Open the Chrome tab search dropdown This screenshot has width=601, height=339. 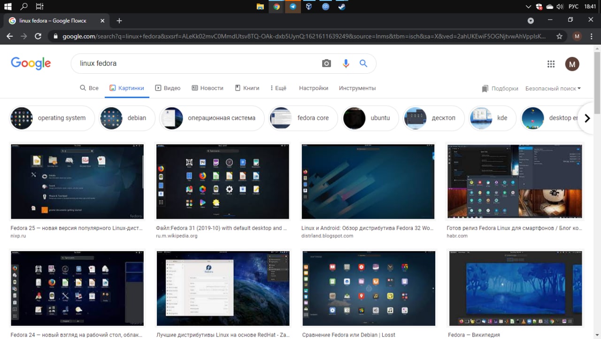click(x=531, y=21)
